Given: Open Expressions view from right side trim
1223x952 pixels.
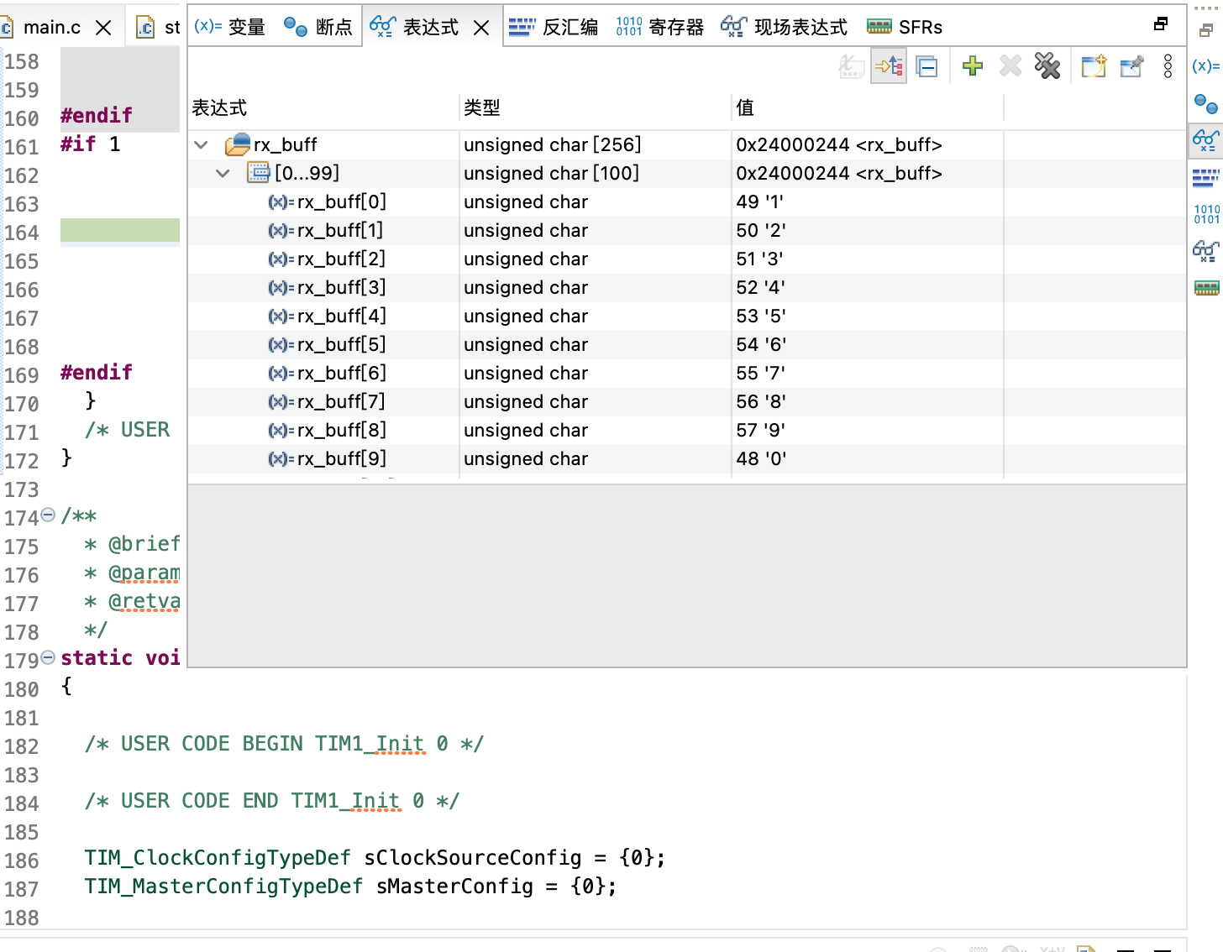Looking at the screenshot, I should click(1205, 140).
